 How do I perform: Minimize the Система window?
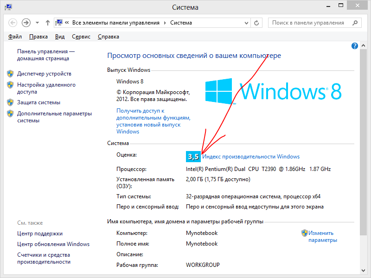click(328, 6)
